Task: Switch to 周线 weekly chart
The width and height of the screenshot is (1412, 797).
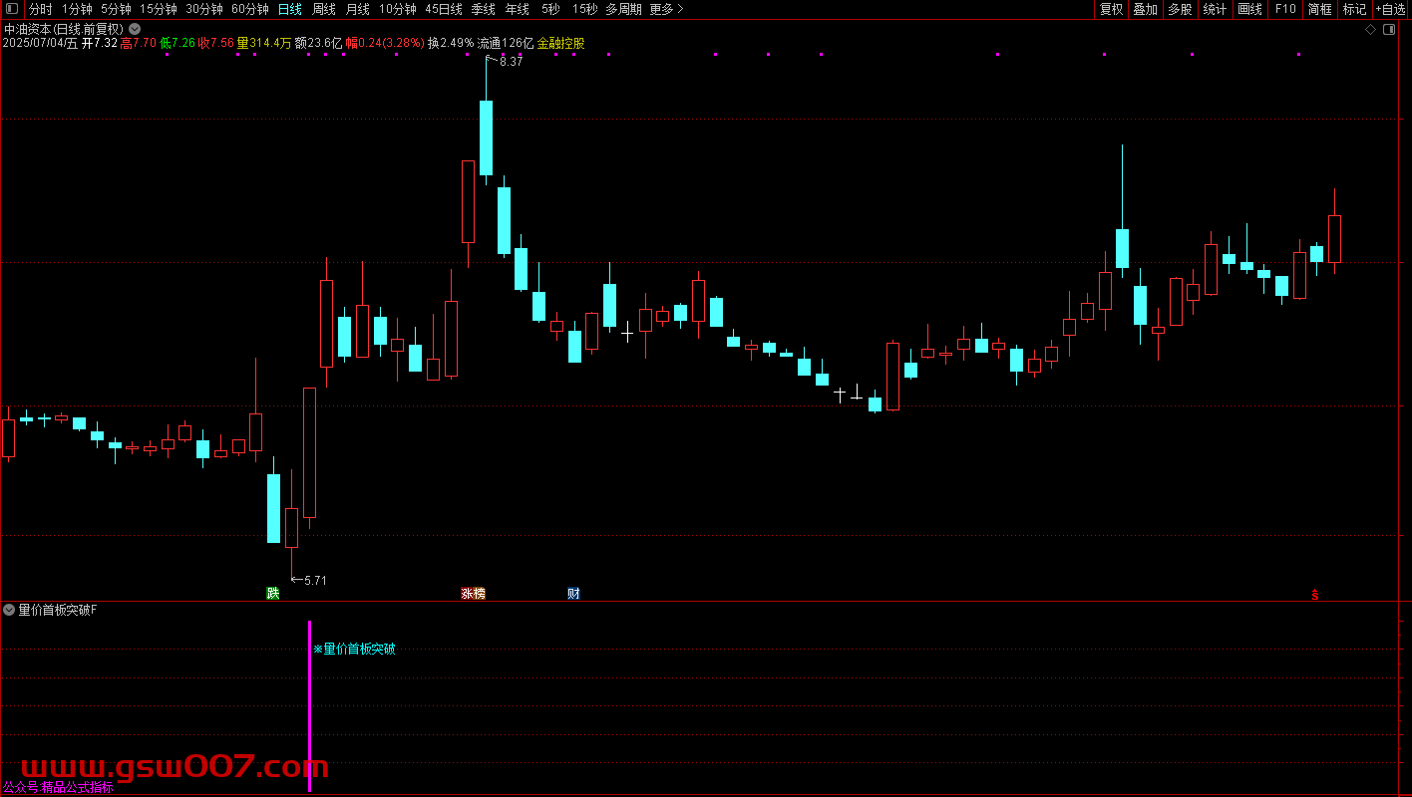Action: pos(324,9)
